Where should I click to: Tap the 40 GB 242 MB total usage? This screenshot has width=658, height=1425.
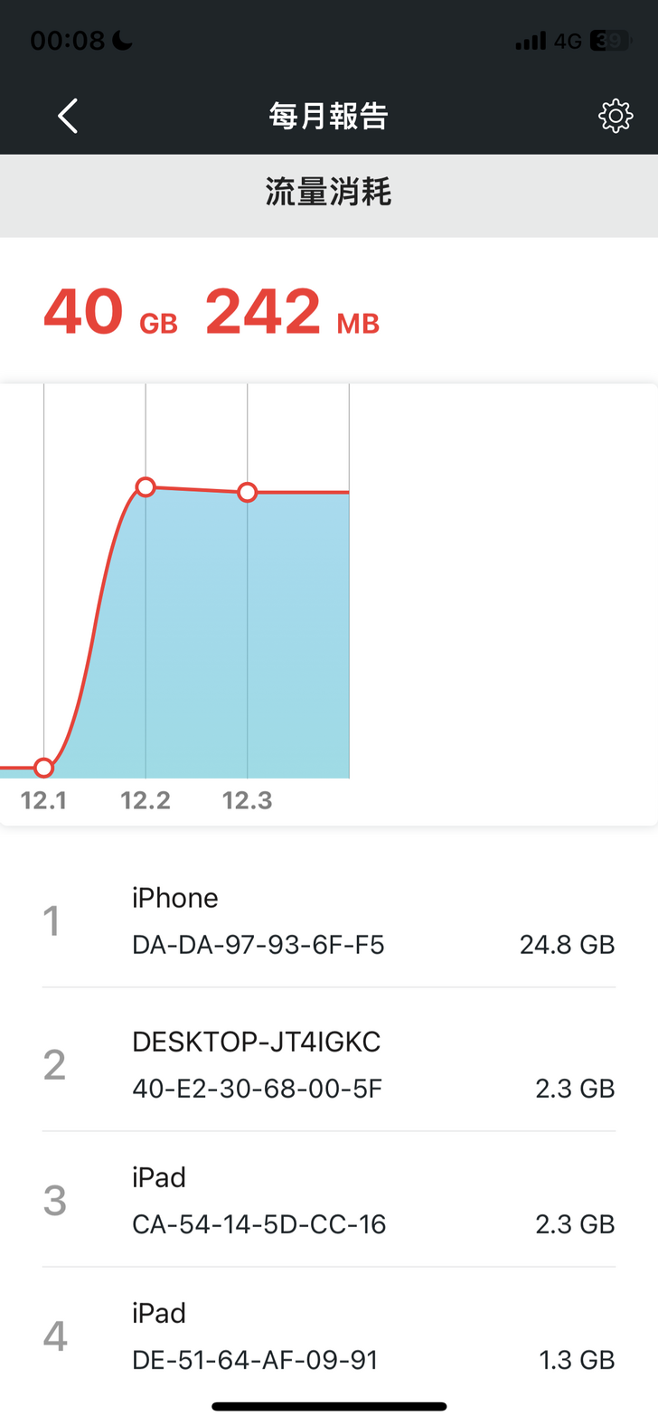pos(211,312)
